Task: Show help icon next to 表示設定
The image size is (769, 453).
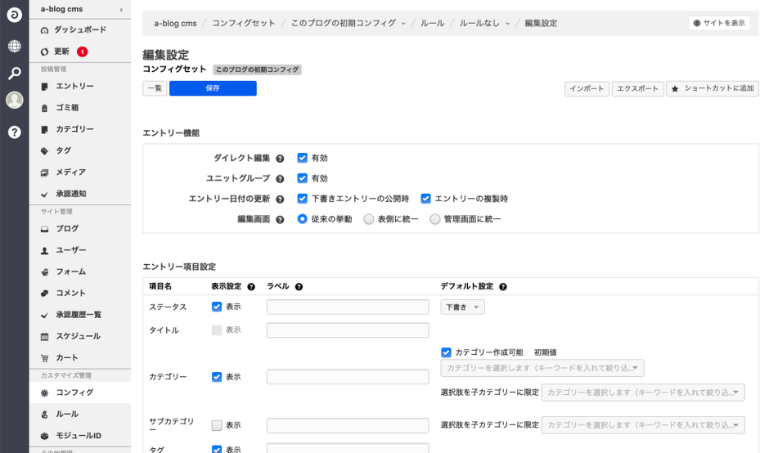Action: click(251, 287)
